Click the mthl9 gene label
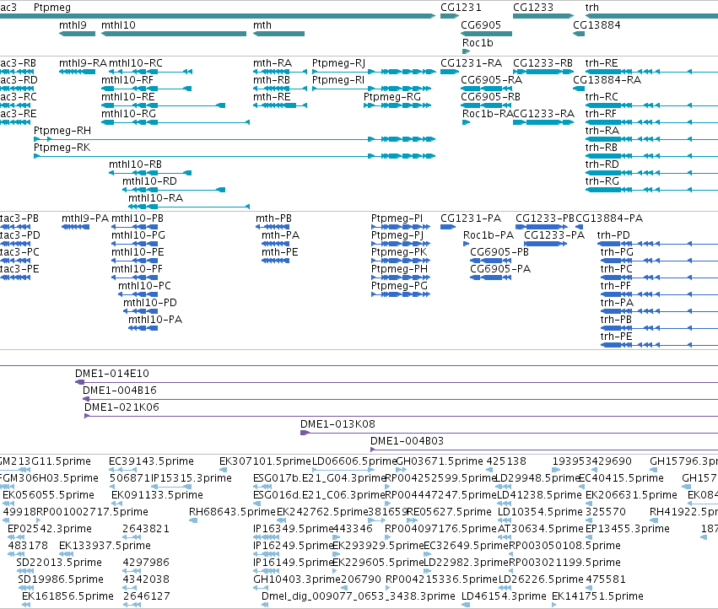The image size is (718, 609). (x=73, y=25)
